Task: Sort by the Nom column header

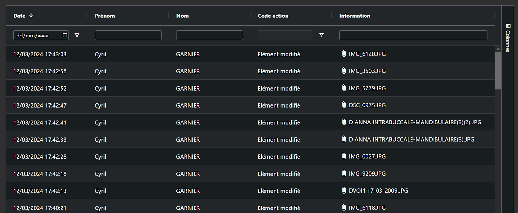Action: tap(182, 16)
